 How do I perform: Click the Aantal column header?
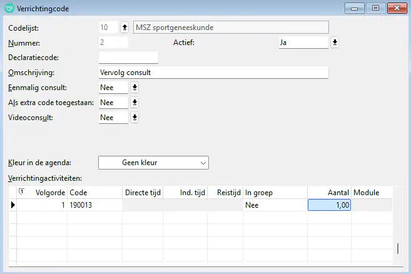(x=329, y=193)
